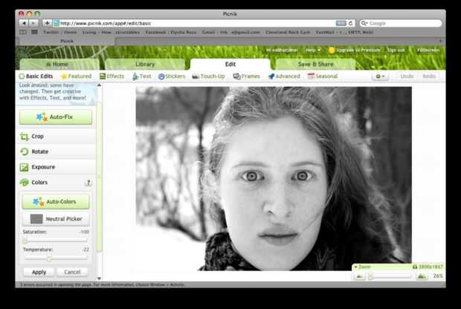Open the Frames section
The height and width of the screenshot is (309, 461).
pos(246,77)
